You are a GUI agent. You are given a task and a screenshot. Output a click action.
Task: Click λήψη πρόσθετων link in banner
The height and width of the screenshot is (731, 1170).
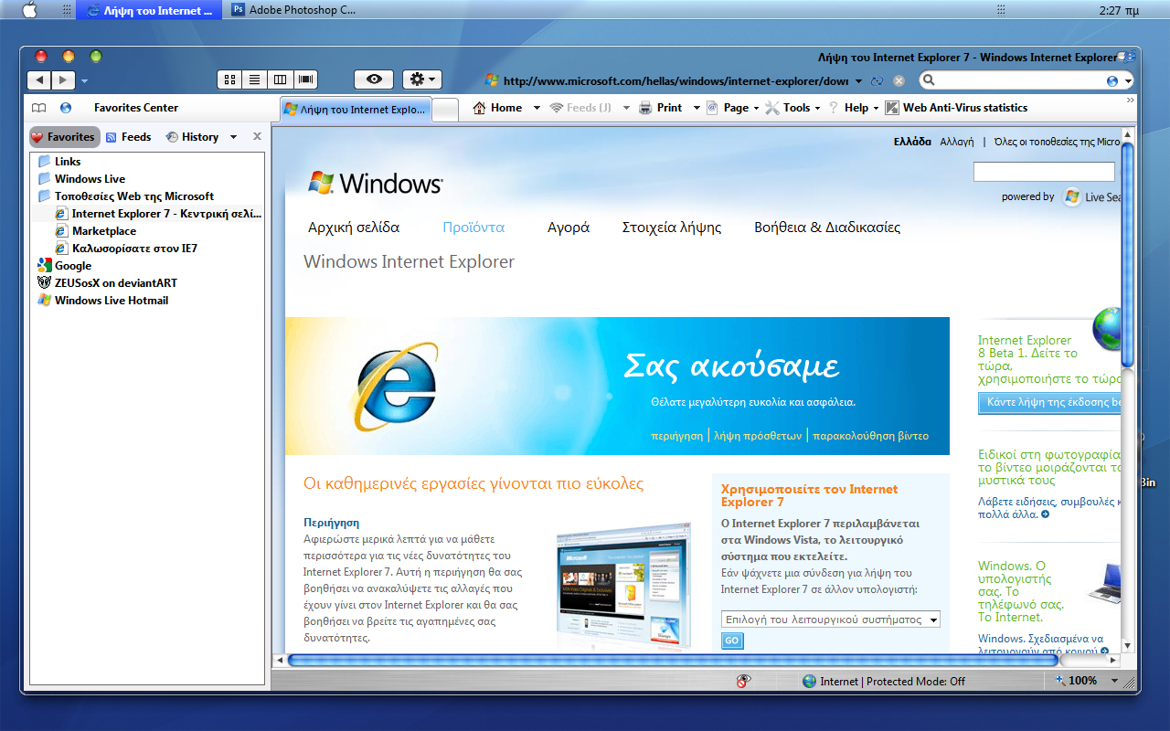pos(758,436)
